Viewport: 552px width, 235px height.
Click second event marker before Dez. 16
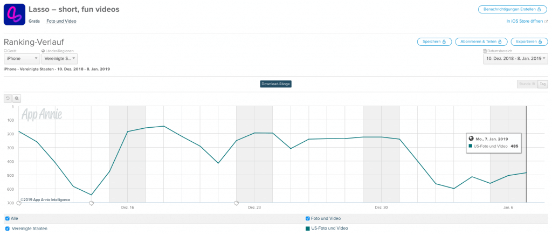[x=91, y=203]
